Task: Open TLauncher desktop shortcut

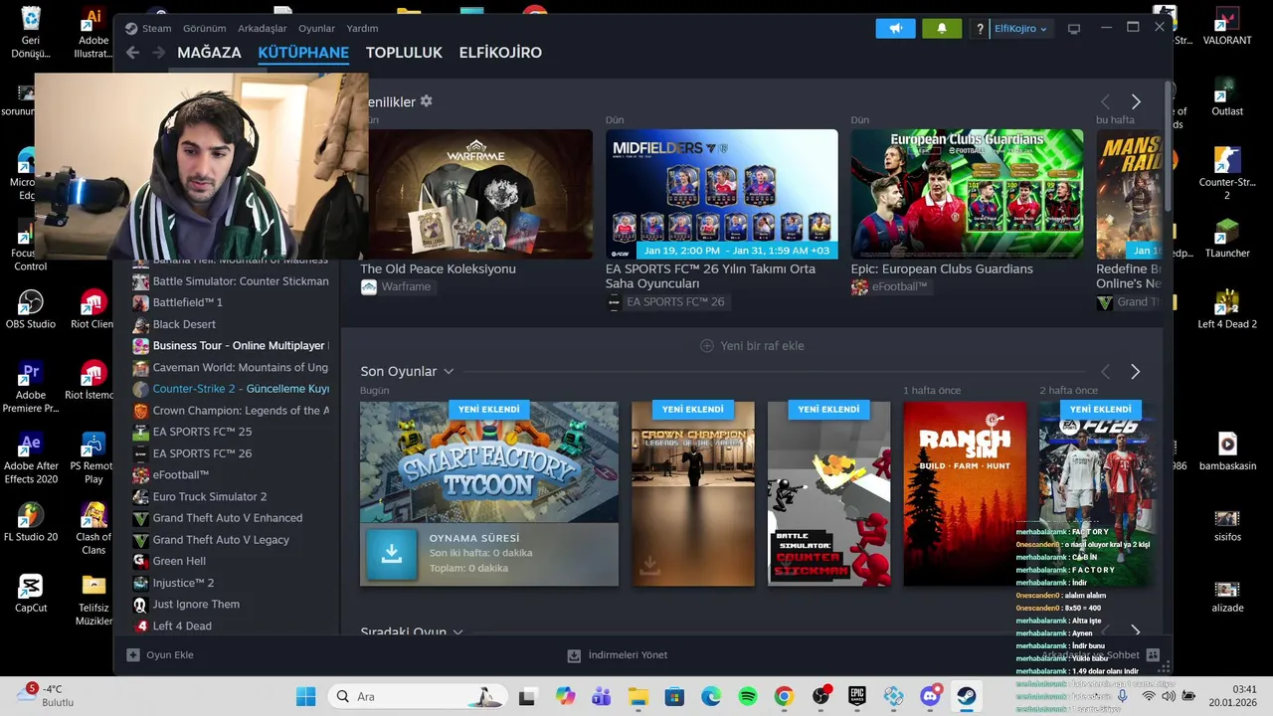Action: 1227,239
